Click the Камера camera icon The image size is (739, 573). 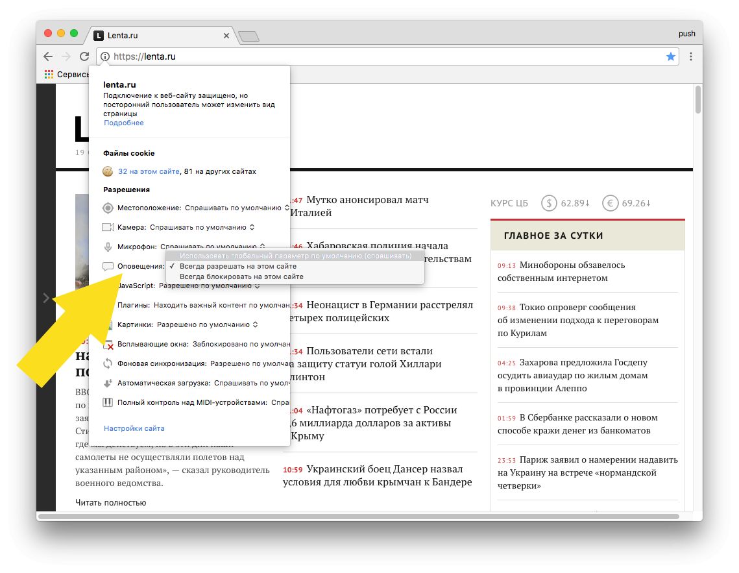108,227
